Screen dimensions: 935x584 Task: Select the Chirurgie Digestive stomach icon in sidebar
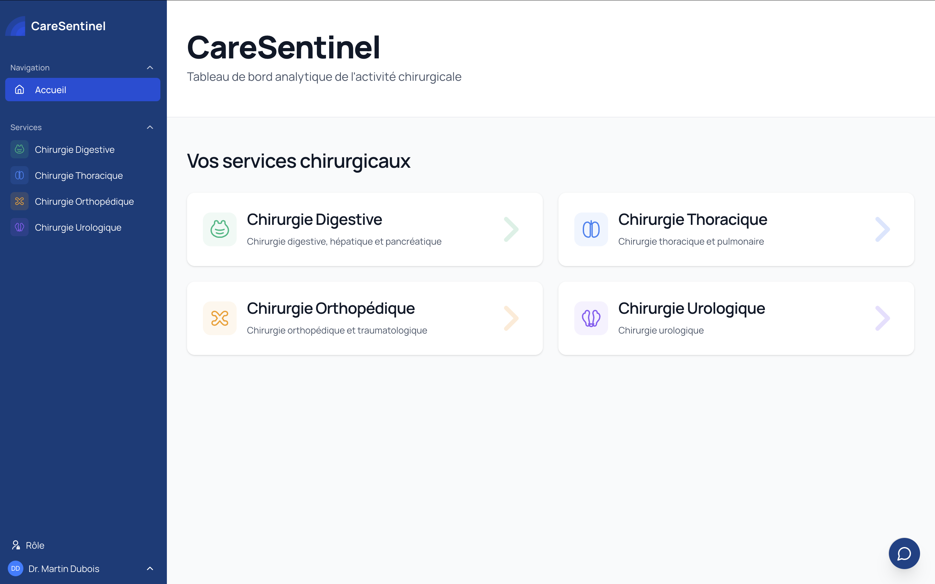click(19, 149)
